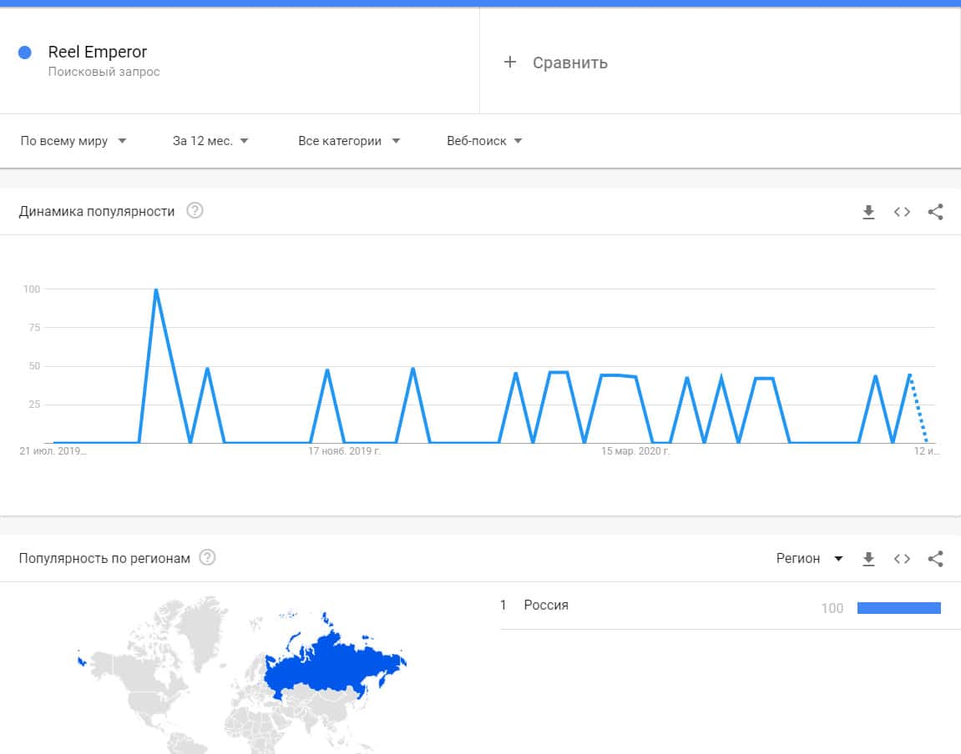Click embed icon for regional popularity section

pyautogui.click(x=902, y=559)
